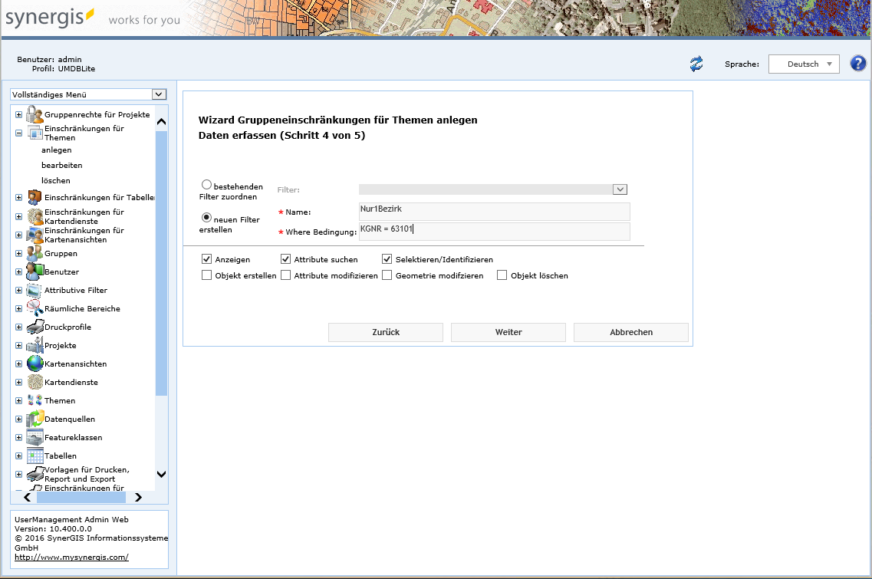Screen dimensions: 872x579
Task: Open the mysynergis.com link
Action: click(71, 558)
